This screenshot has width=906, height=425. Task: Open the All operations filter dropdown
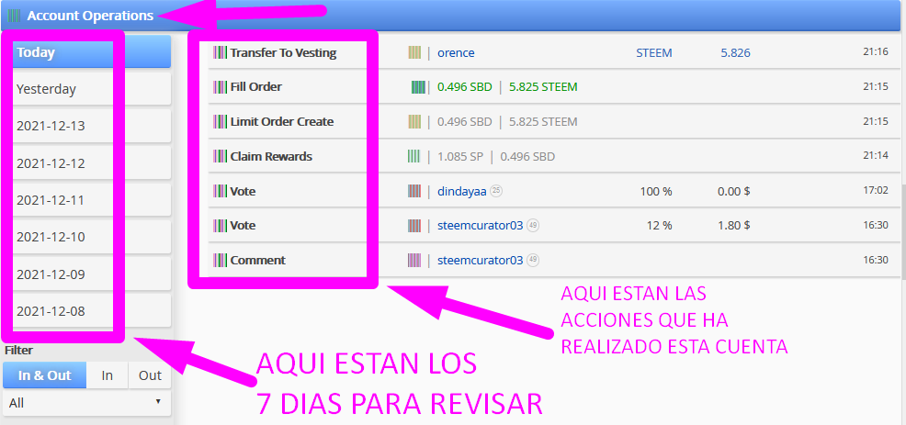pyautogui.click(x=86, y=403)
